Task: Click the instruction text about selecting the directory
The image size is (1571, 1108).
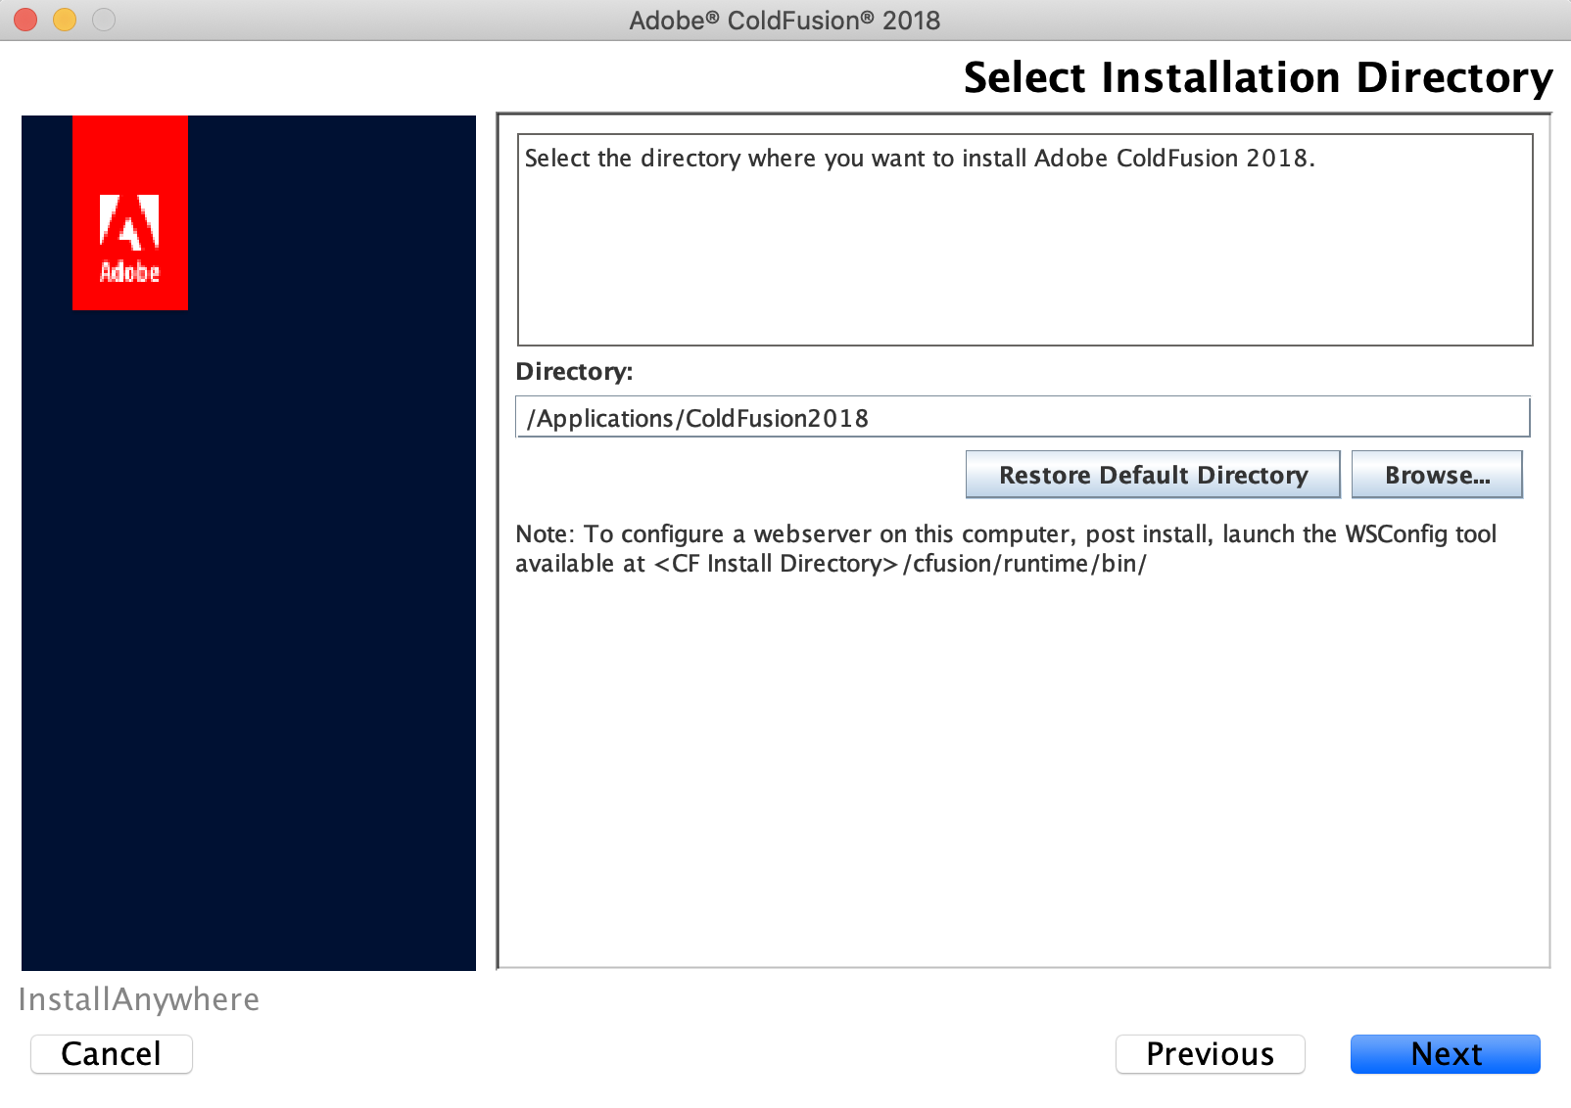Action: click(x=920, y=159)
